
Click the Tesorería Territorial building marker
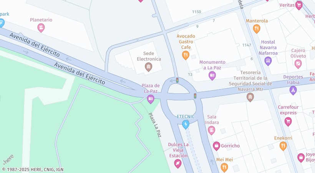tap(250, 97)
